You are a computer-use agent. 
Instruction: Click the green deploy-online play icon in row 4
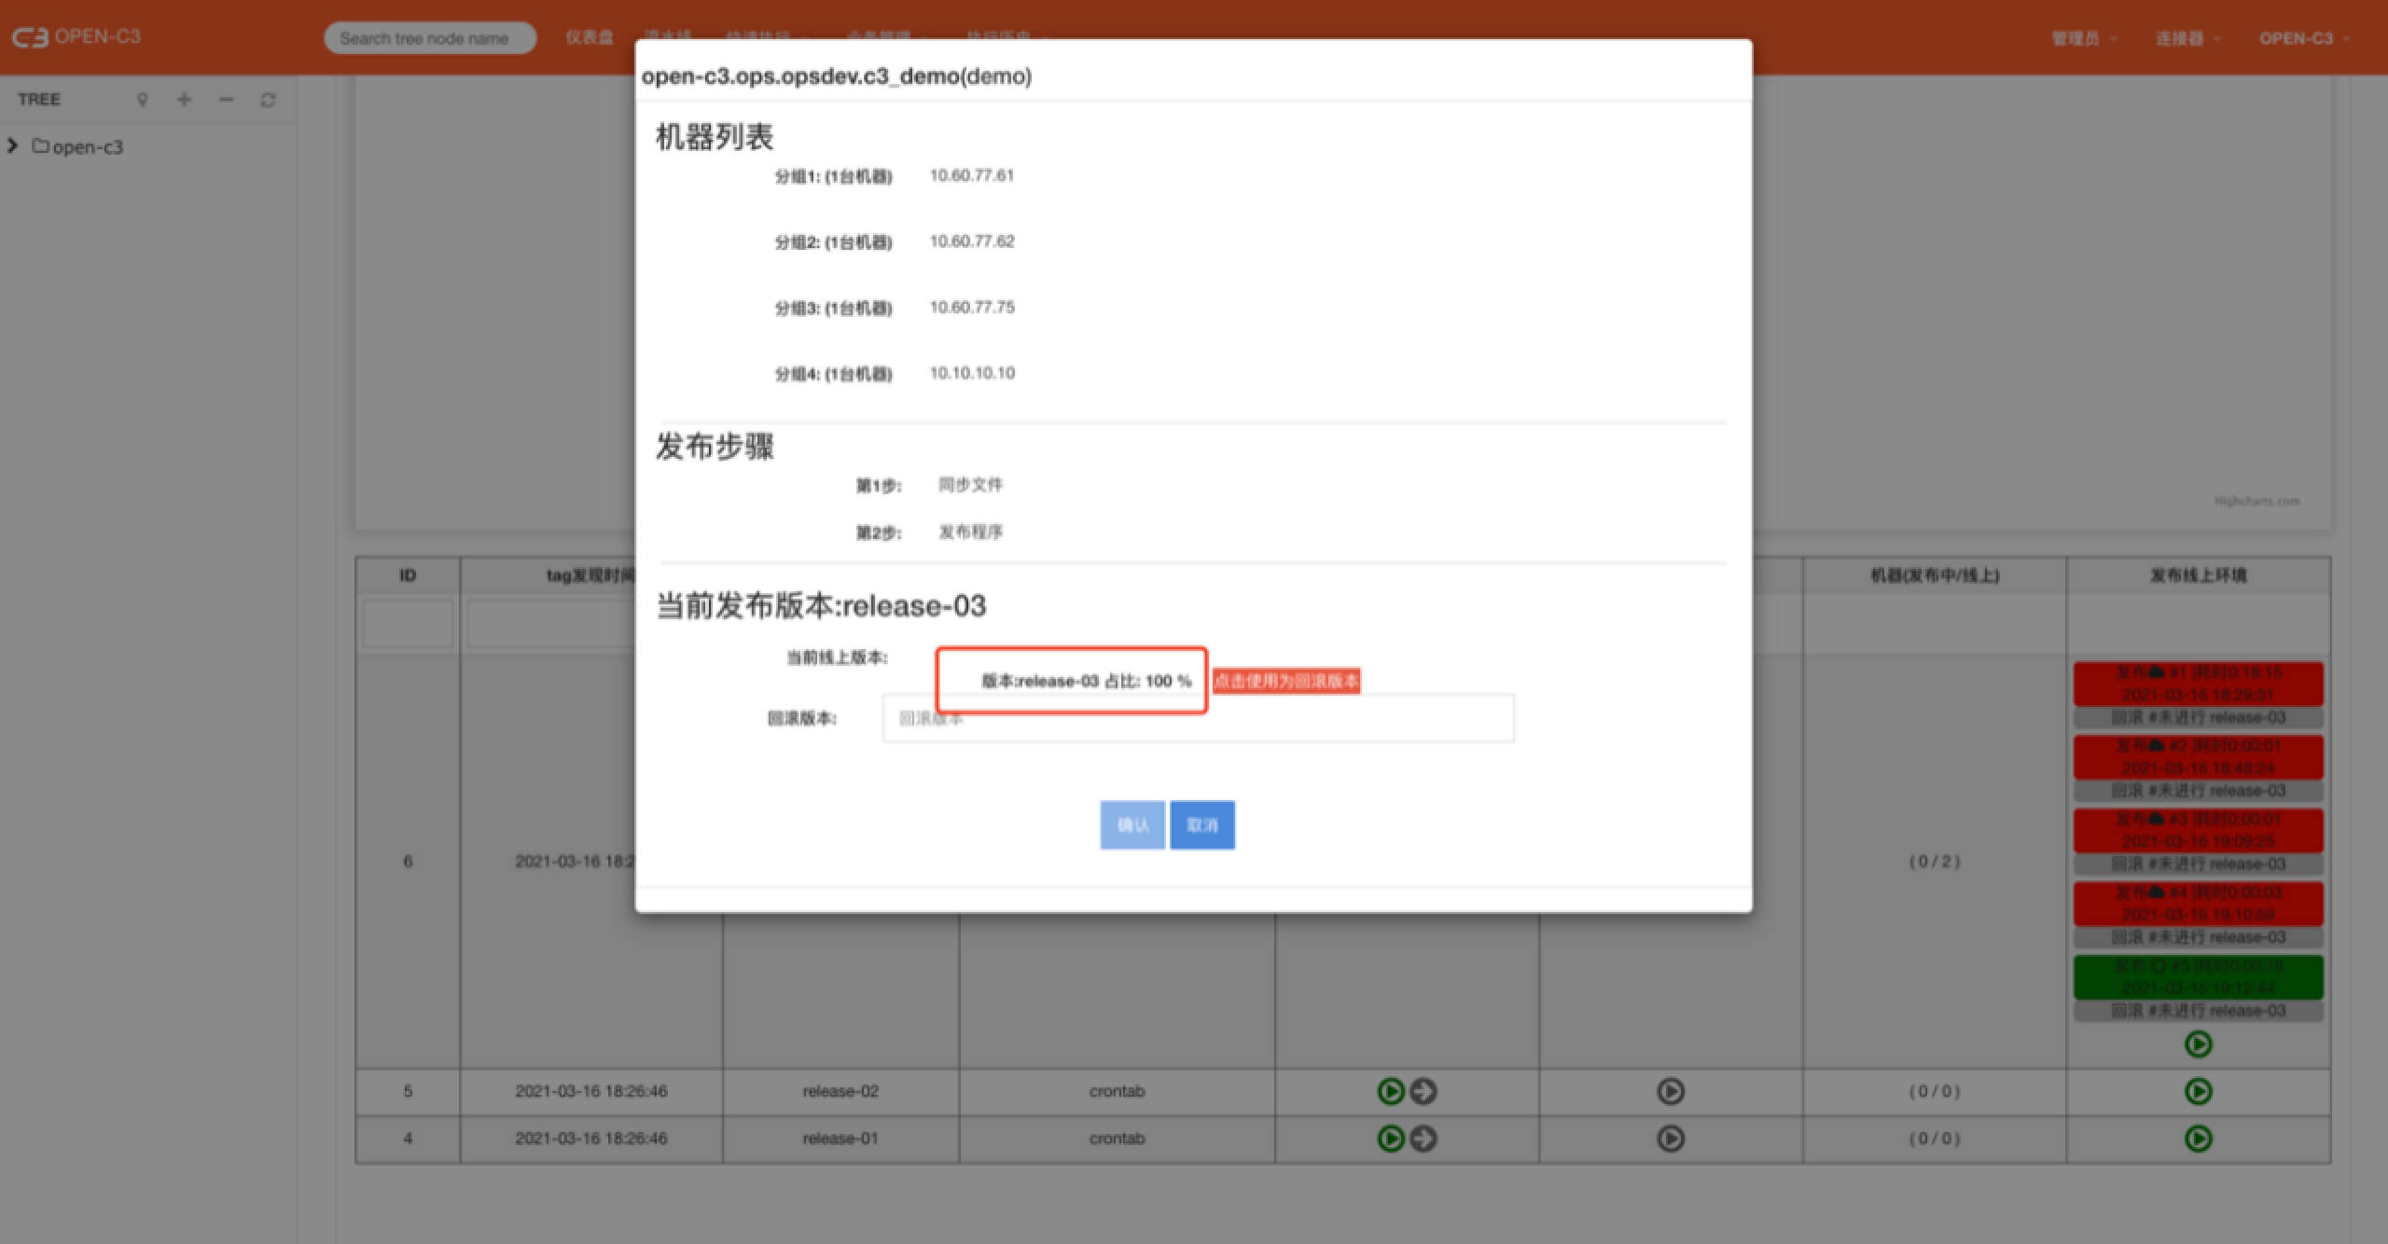tap(2198, 1139)
